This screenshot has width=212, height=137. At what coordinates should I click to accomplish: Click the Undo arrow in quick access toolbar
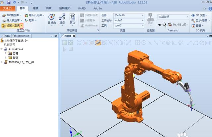coord(14,2)
